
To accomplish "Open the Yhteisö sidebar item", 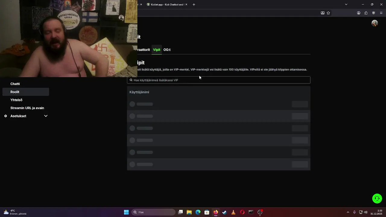I will click(x=16, y=100).
